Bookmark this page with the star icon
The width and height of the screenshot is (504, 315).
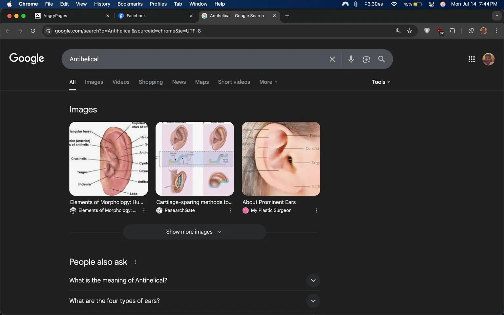pos(409,31)
